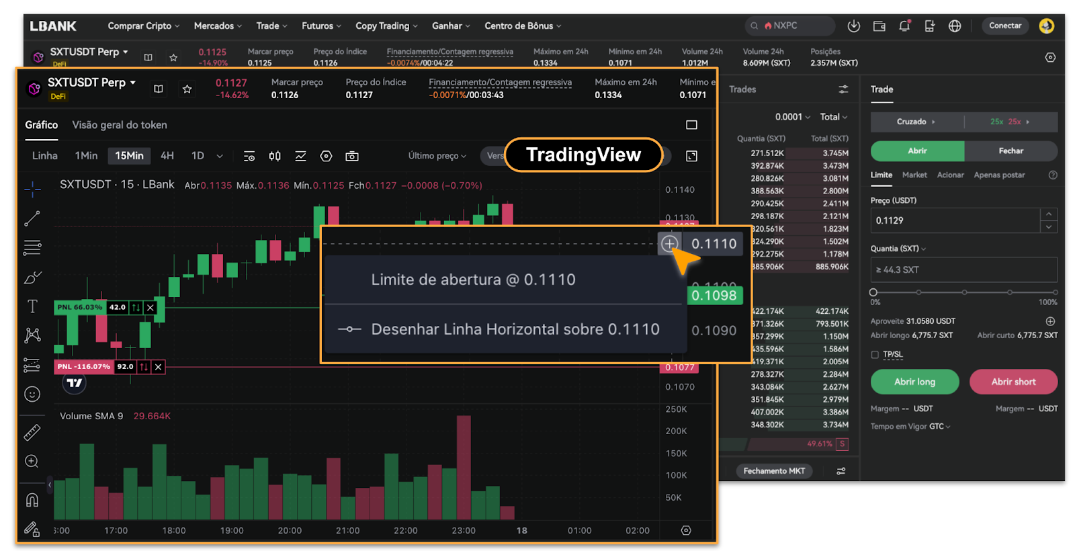Viewport: 1075px width, 551px height.
Task: Select the ruler measure tool
Action: 32,433
